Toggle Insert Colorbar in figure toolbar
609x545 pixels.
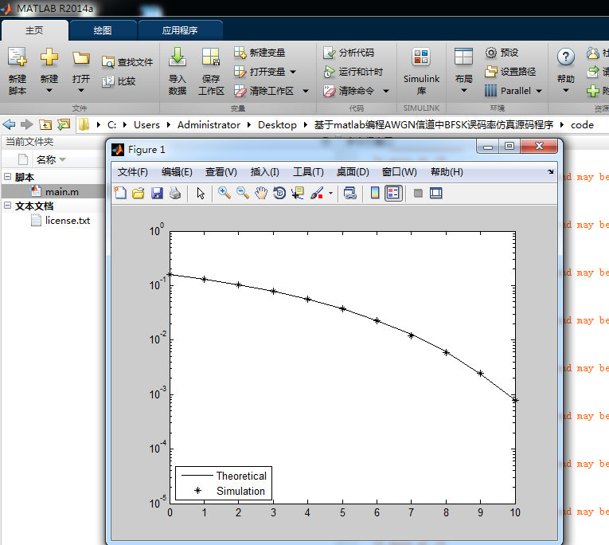375,193
